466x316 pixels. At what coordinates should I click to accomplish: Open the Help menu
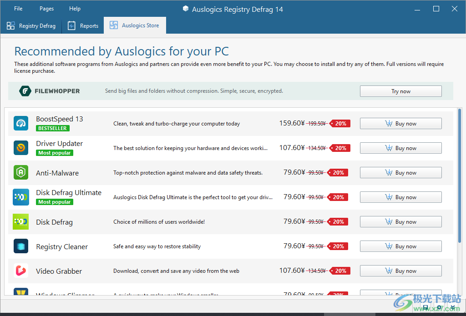(75, 9)
